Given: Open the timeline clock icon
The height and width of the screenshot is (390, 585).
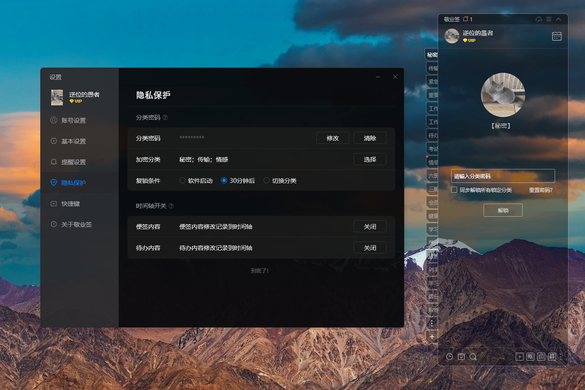Looking at the screenshot, I should point(450,357).
